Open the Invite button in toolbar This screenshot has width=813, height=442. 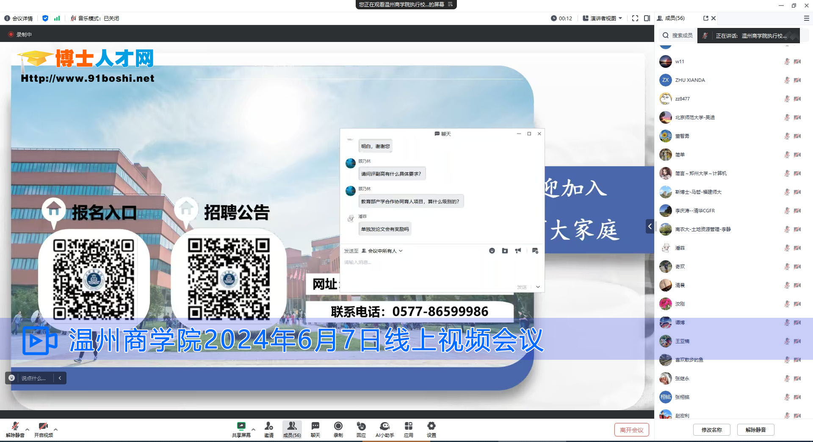[269, 429]
